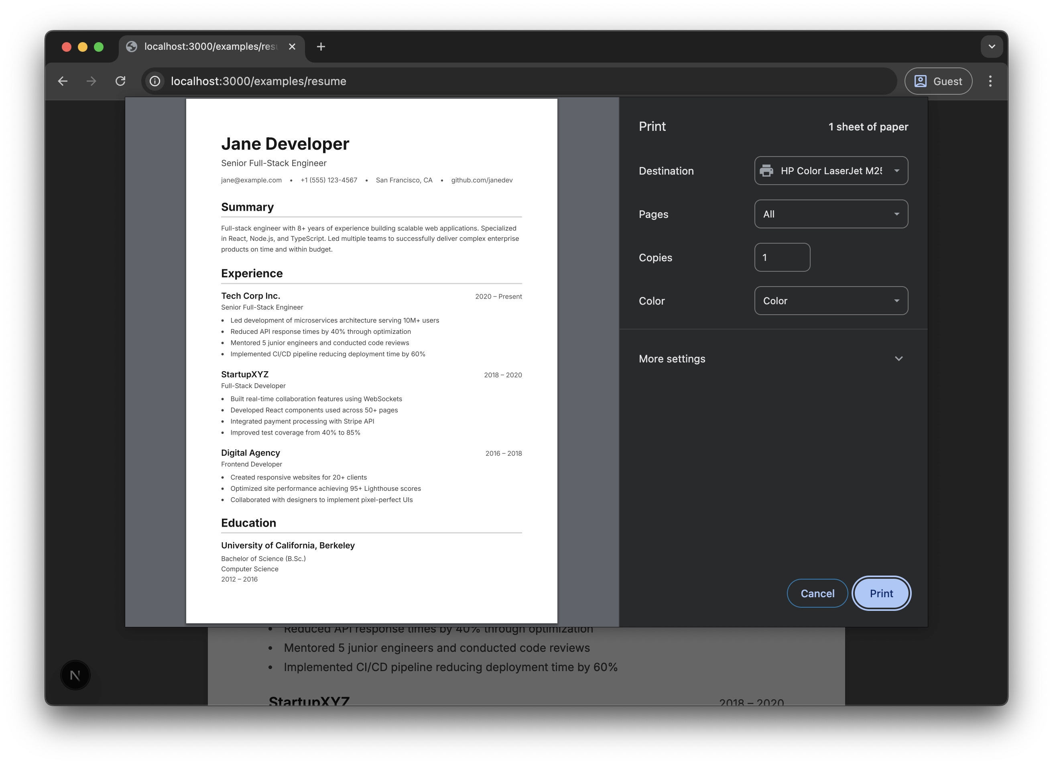Screen dimensions: 1053x765
Task: Click the Guest profile button
Action: pos(938,81)
